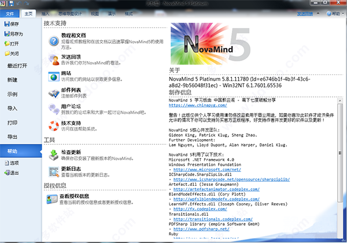
Task: Click the 更新日志 magnifier log icon
Action: [54, 171]
